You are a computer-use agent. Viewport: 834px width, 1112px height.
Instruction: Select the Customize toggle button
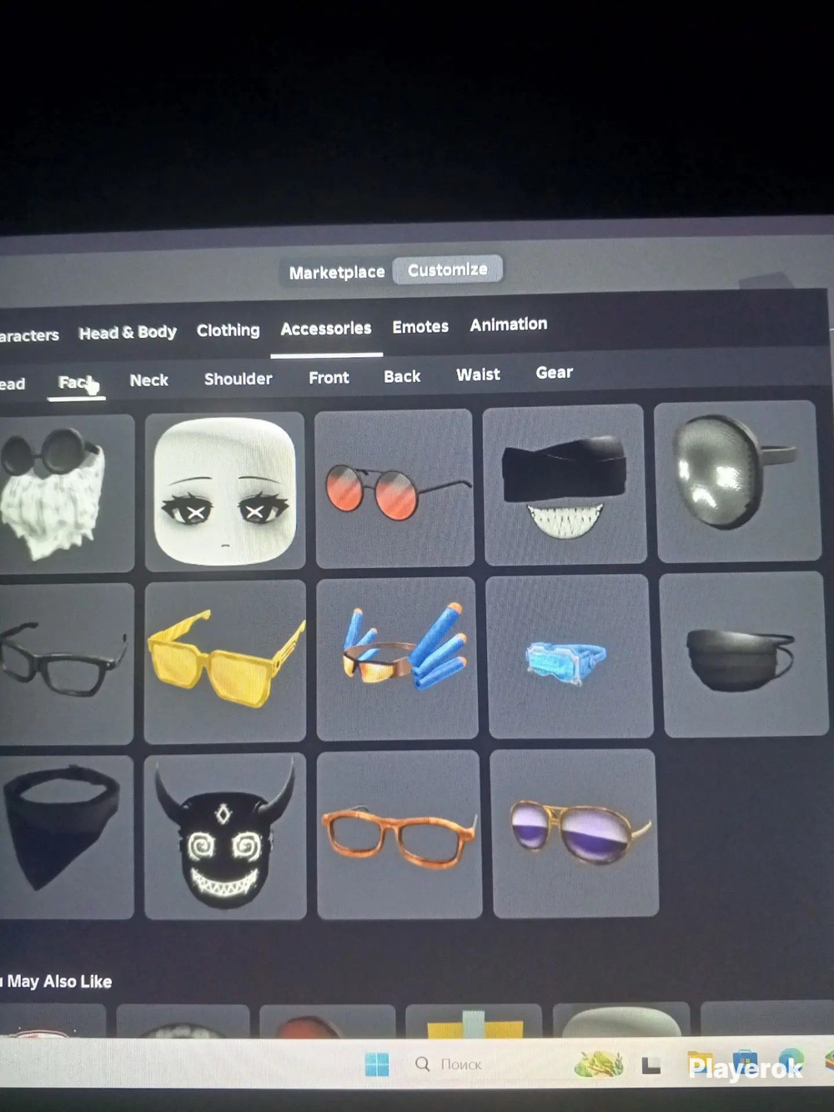[x=448, y=269]
